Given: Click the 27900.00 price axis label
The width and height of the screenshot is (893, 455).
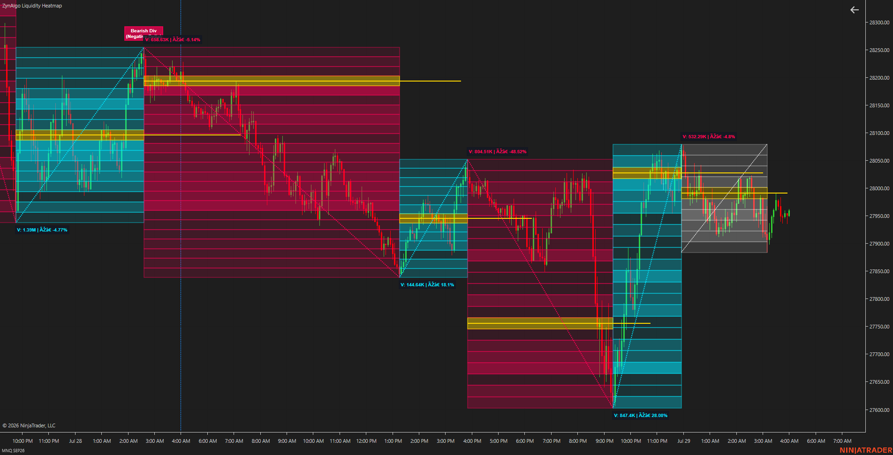Looking at the screenshot, I should click(879, 244).
